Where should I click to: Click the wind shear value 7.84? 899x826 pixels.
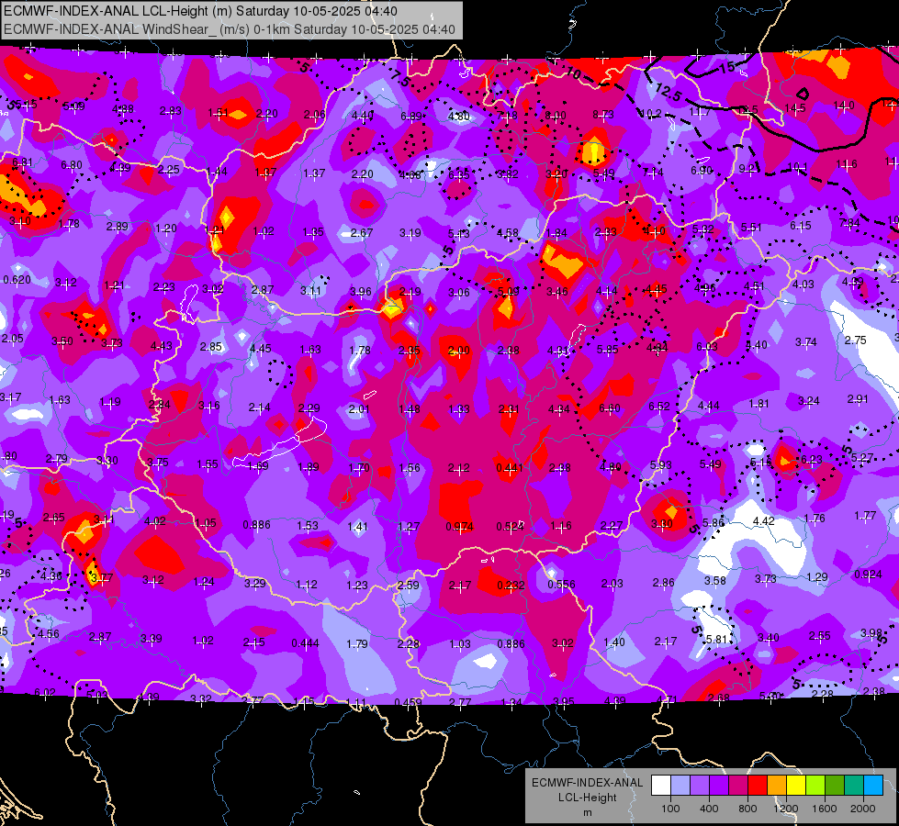tap(849, 222)
